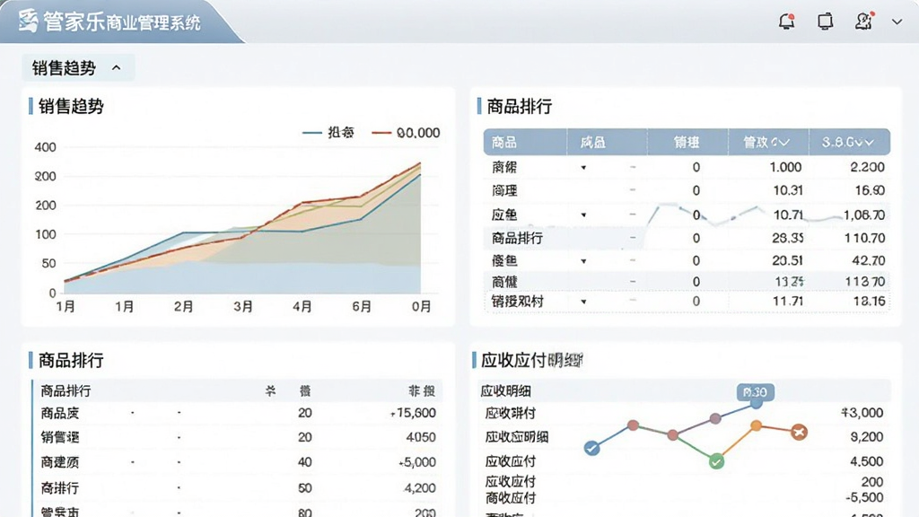Click the green checkmark marker on the receivables chart

[716, 461]
